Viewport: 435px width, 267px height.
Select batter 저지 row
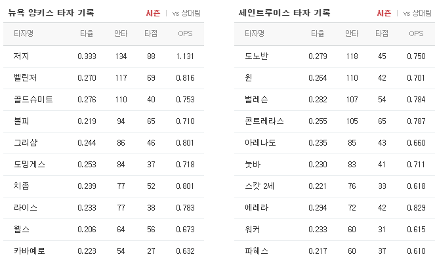[104, 56]
